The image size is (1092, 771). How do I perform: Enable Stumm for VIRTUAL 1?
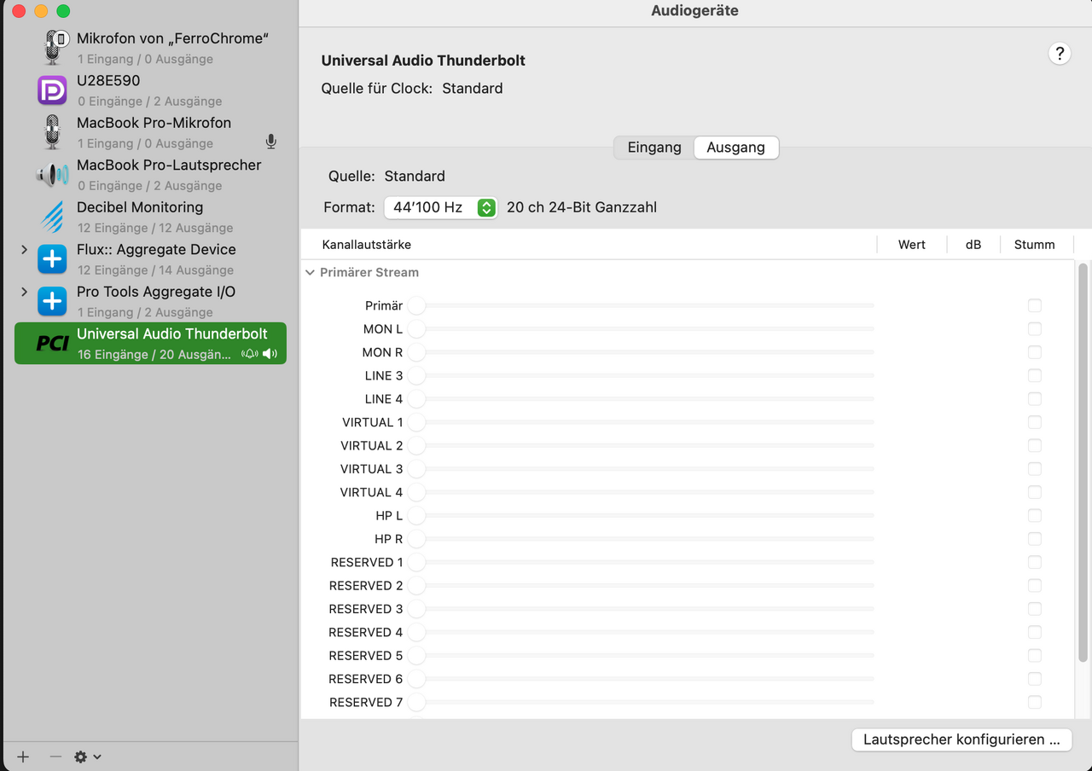(1035, 422)
